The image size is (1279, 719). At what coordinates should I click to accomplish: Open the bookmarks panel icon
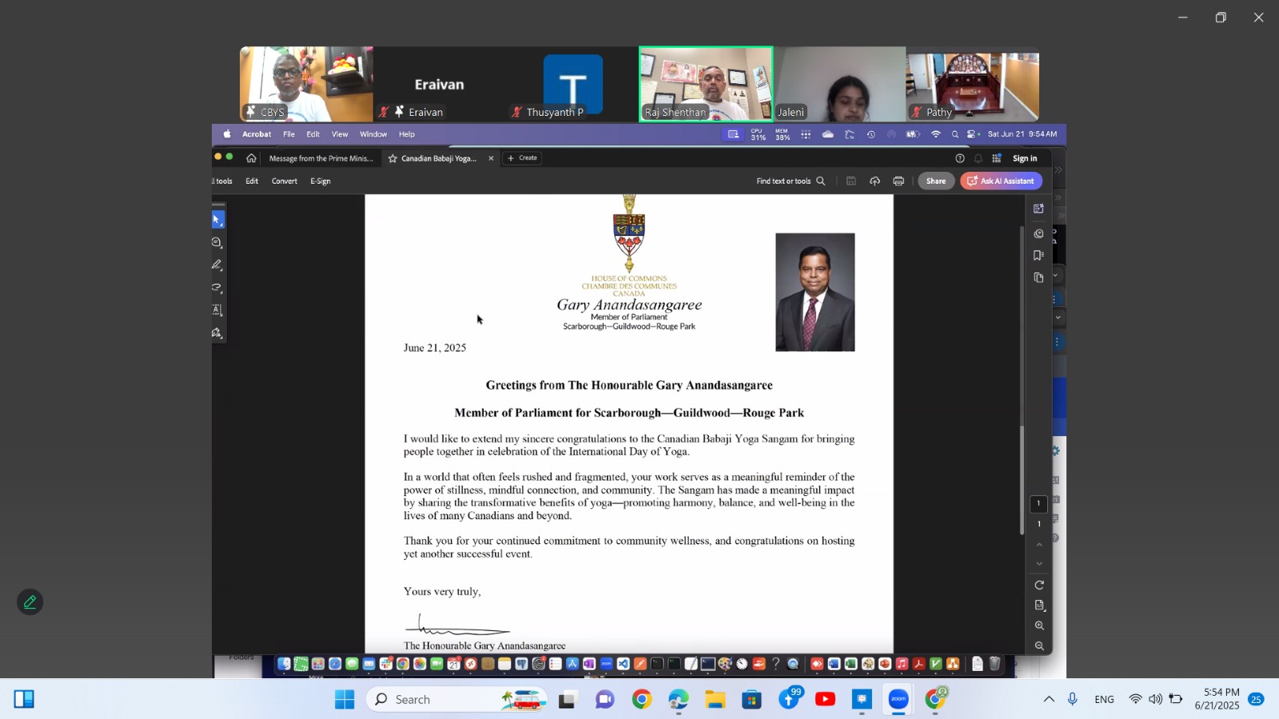(1038, 256)
